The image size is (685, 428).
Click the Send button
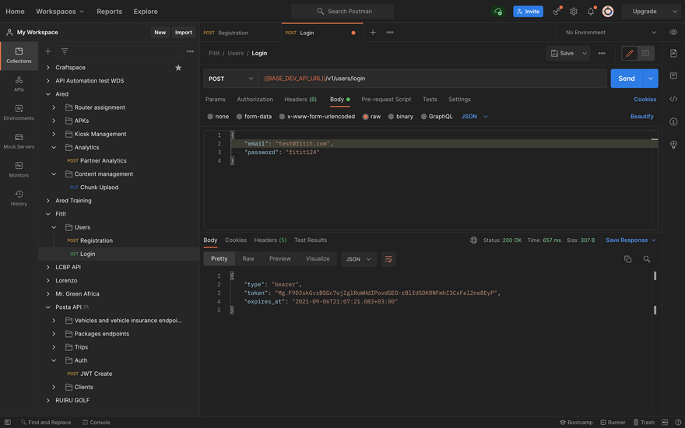[627, 79]
